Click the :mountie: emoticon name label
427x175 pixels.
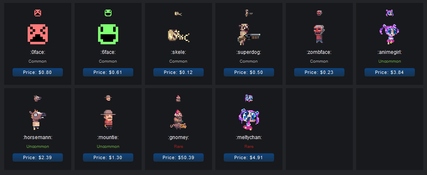pyautogui.click(x=108, y=137)
